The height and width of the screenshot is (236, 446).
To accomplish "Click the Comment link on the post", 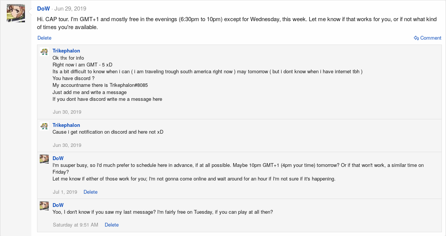I will tap(431, 38).
